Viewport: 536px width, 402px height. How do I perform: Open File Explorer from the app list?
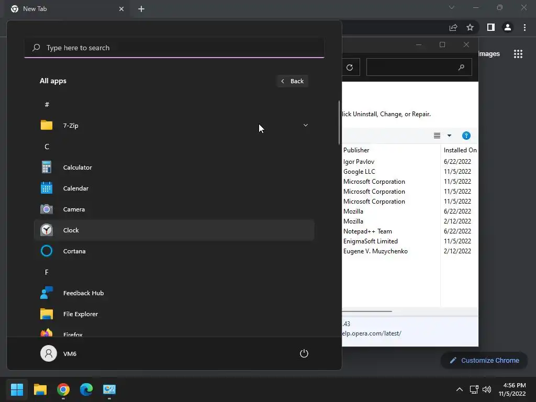coord(174,314)
